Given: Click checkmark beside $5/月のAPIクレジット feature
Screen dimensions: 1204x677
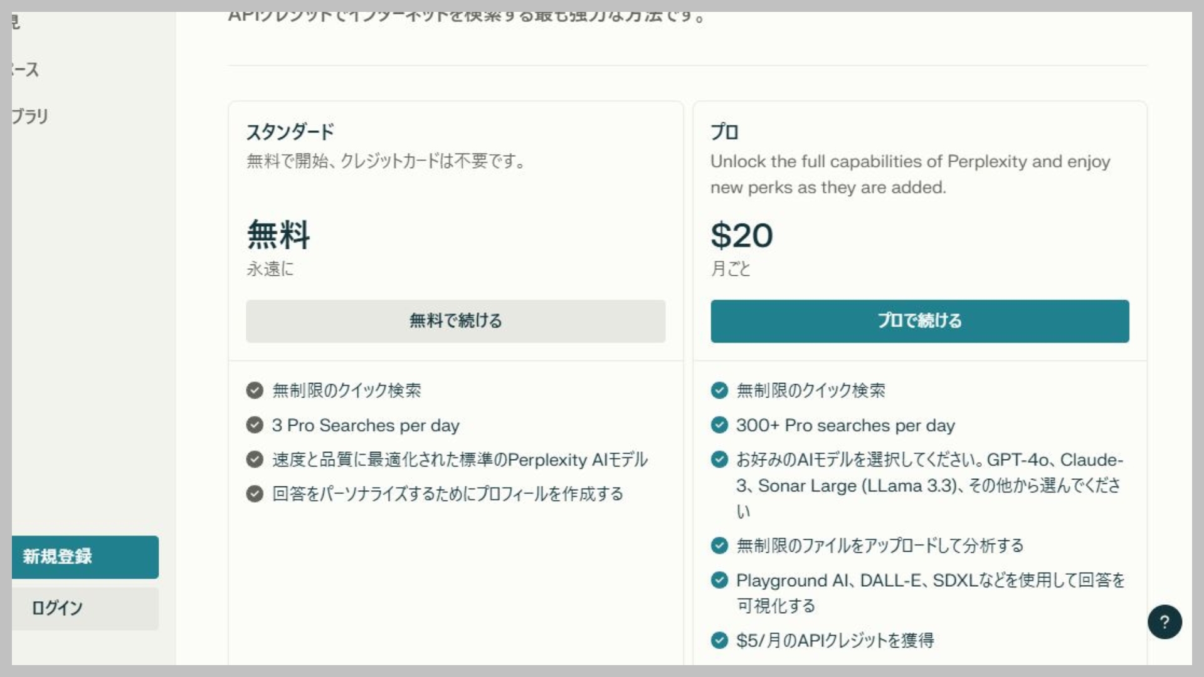Looking at the screenshot, I should (719, 641).
